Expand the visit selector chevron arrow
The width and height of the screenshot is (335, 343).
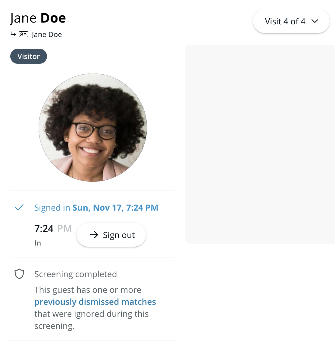315,21
